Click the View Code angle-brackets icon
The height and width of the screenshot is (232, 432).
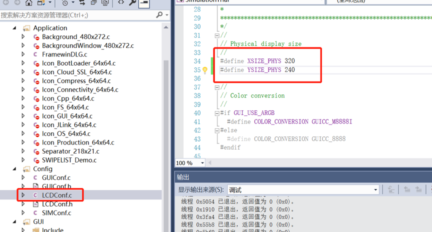click(x=121, y=2)
